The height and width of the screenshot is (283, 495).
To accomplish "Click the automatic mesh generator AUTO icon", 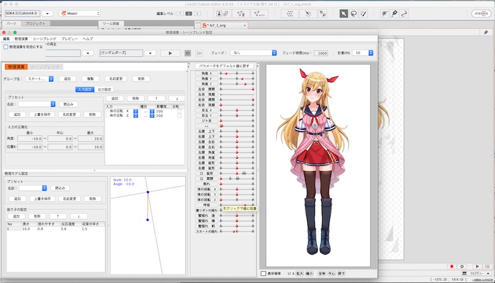I will tap(259, 14).
